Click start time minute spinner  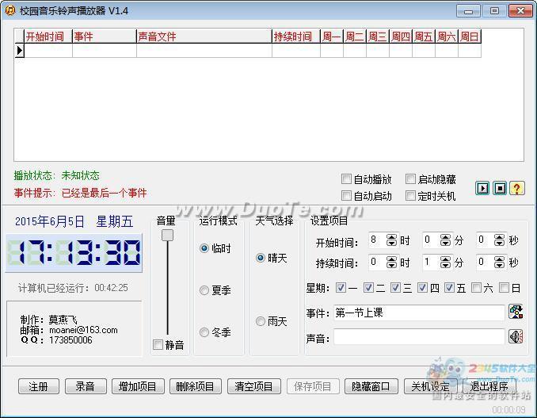(x=445, y=240)
